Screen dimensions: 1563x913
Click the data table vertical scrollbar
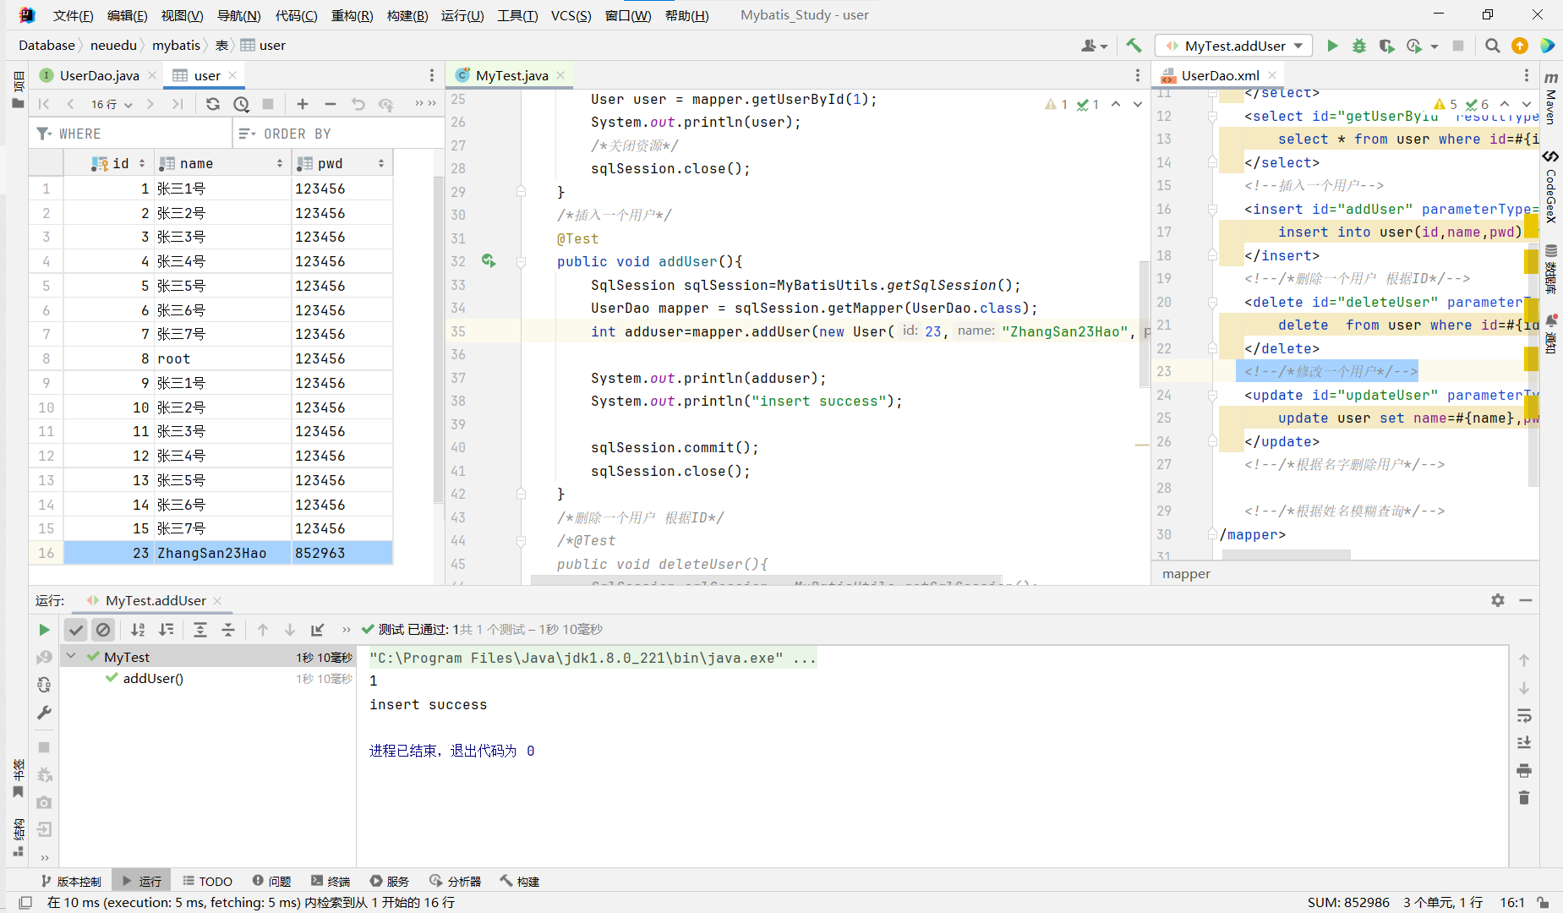(x=438, y=338)
